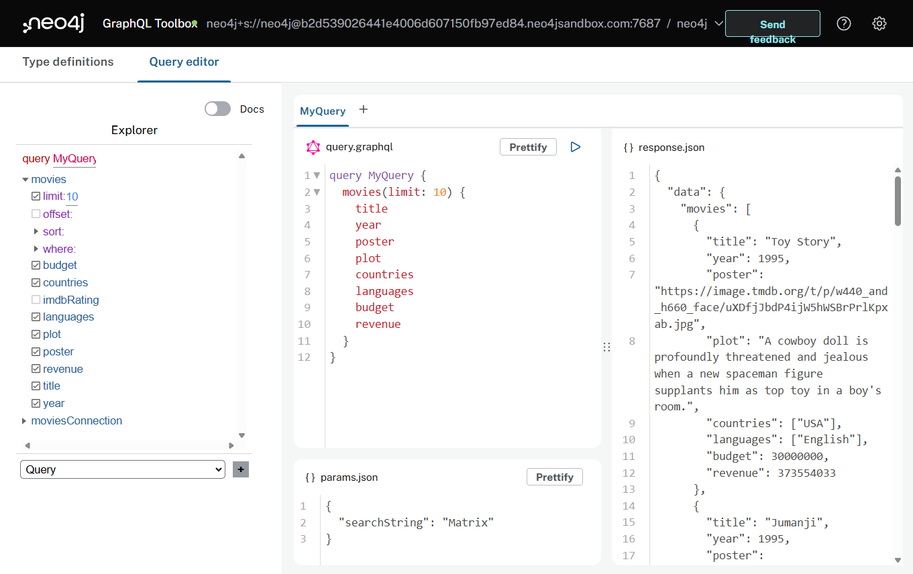The image size is (913, 574).
Task: Collapse the movies tree node
Action: point(25,180)
